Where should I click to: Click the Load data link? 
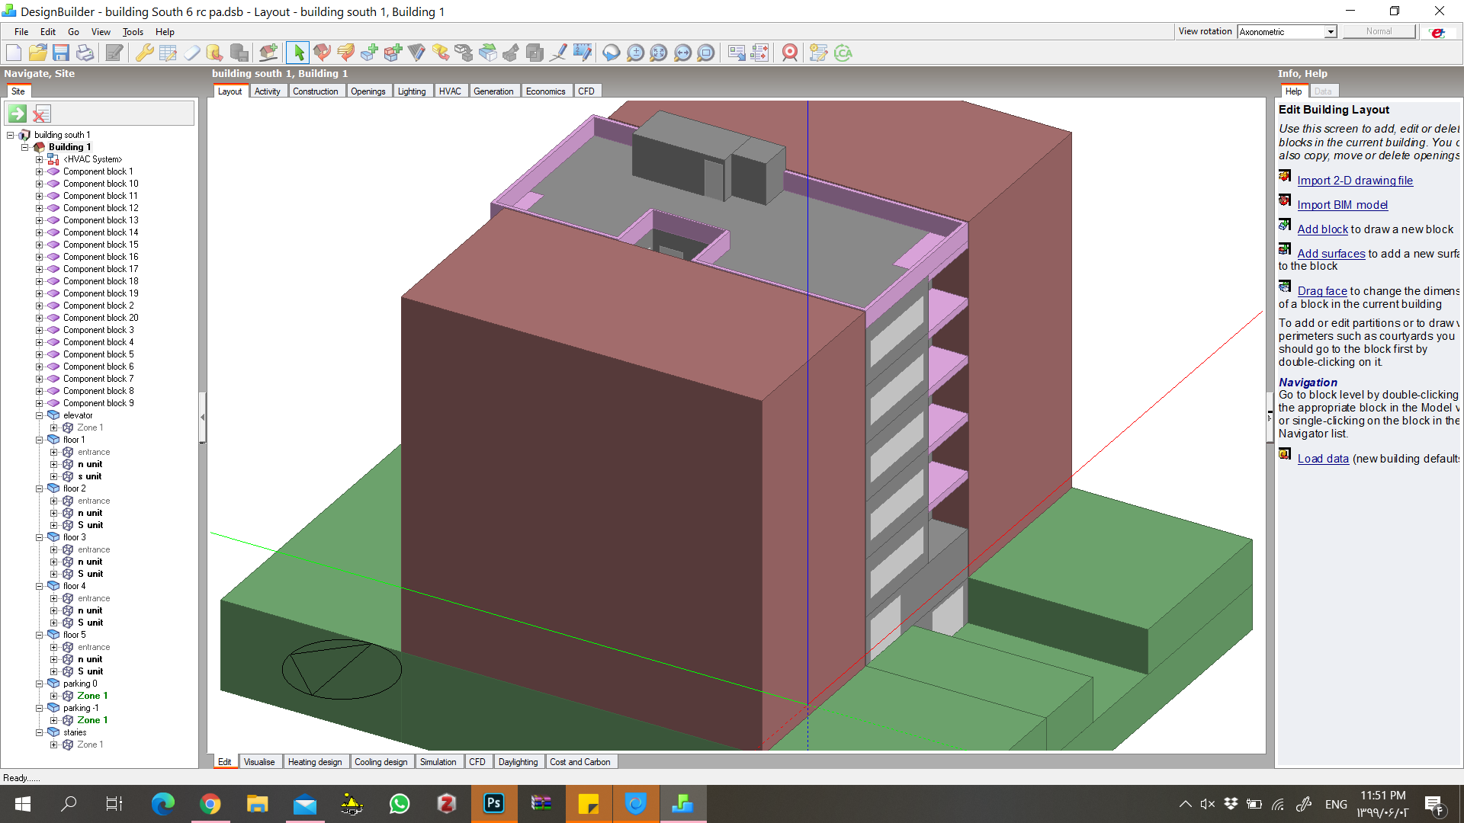click(1323, 459)
